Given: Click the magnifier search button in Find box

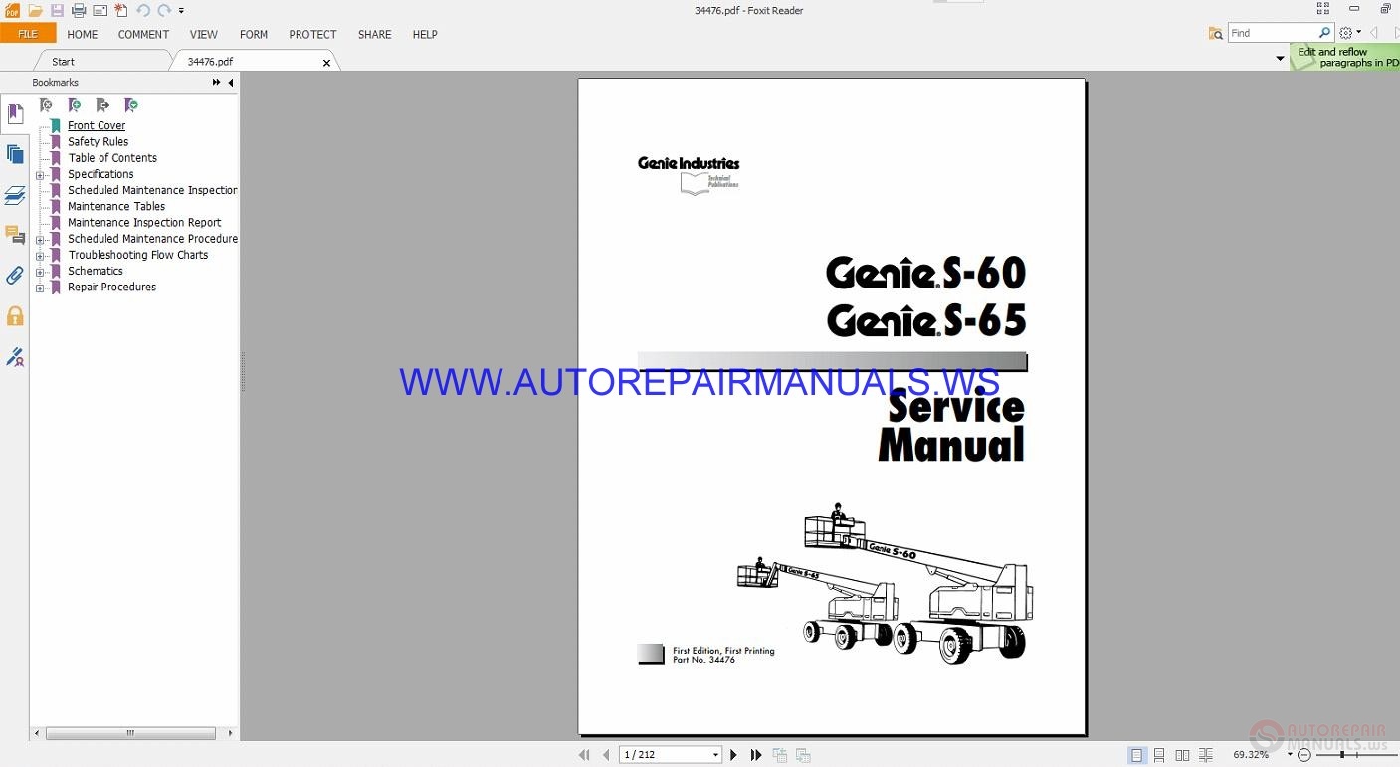Looking at the screenshot, I should pos(1324,33).
